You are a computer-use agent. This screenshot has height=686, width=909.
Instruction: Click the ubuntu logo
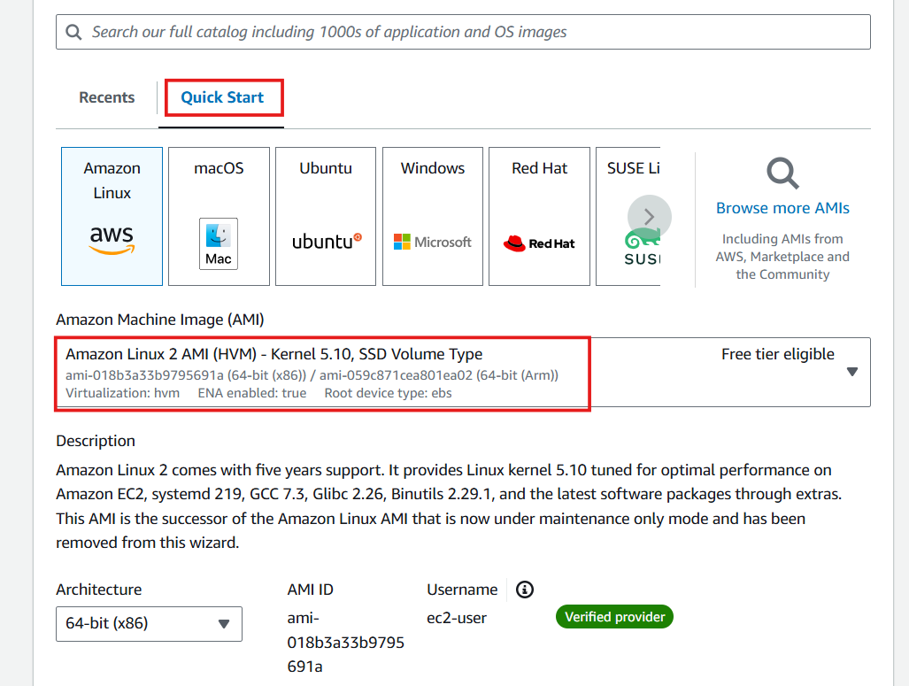[x=327, y=242]
